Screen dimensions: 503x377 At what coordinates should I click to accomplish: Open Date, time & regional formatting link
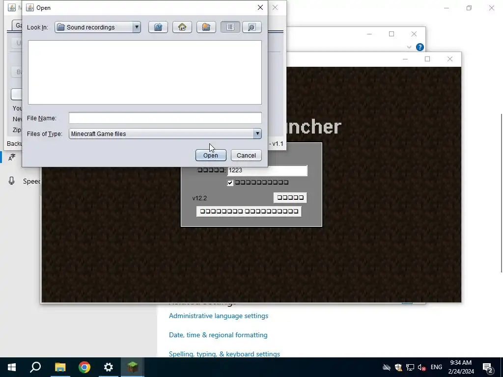pos(218,335)
